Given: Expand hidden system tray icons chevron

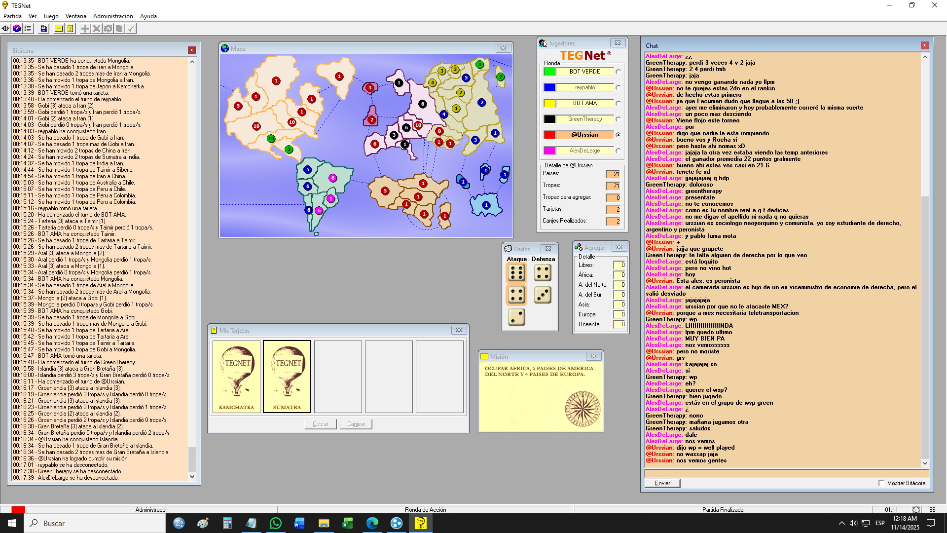Looking at the screenshot, I should tap(841, 523).
